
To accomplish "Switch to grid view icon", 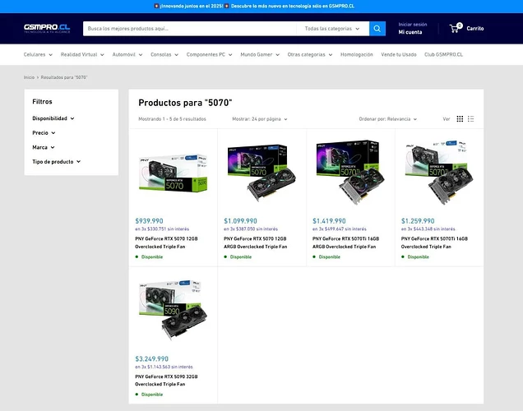I will click(460, 119).
